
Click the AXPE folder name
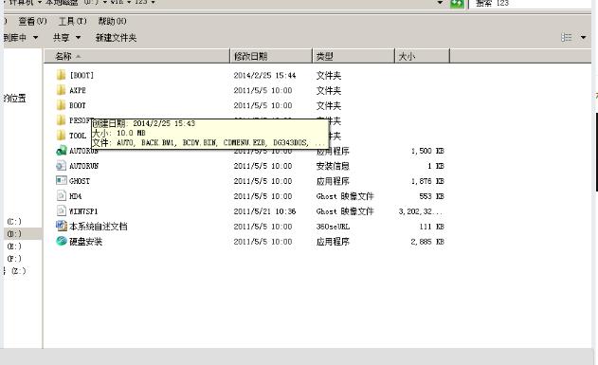point(78,90)
